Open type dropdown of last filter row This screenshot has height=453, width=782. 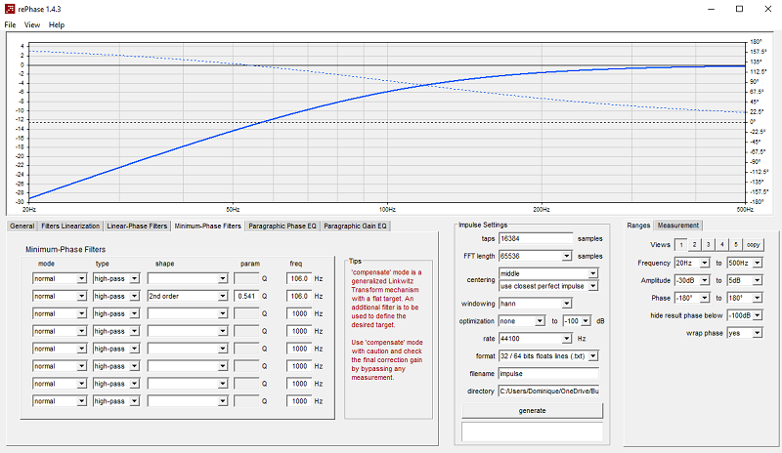[115, 401]
